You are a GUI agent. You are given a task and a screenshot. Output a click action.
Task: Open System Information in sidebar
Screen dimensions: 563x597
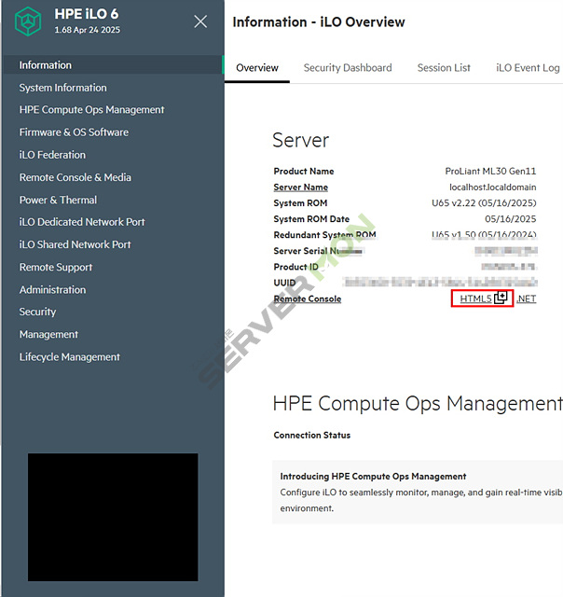click(62, 88)
